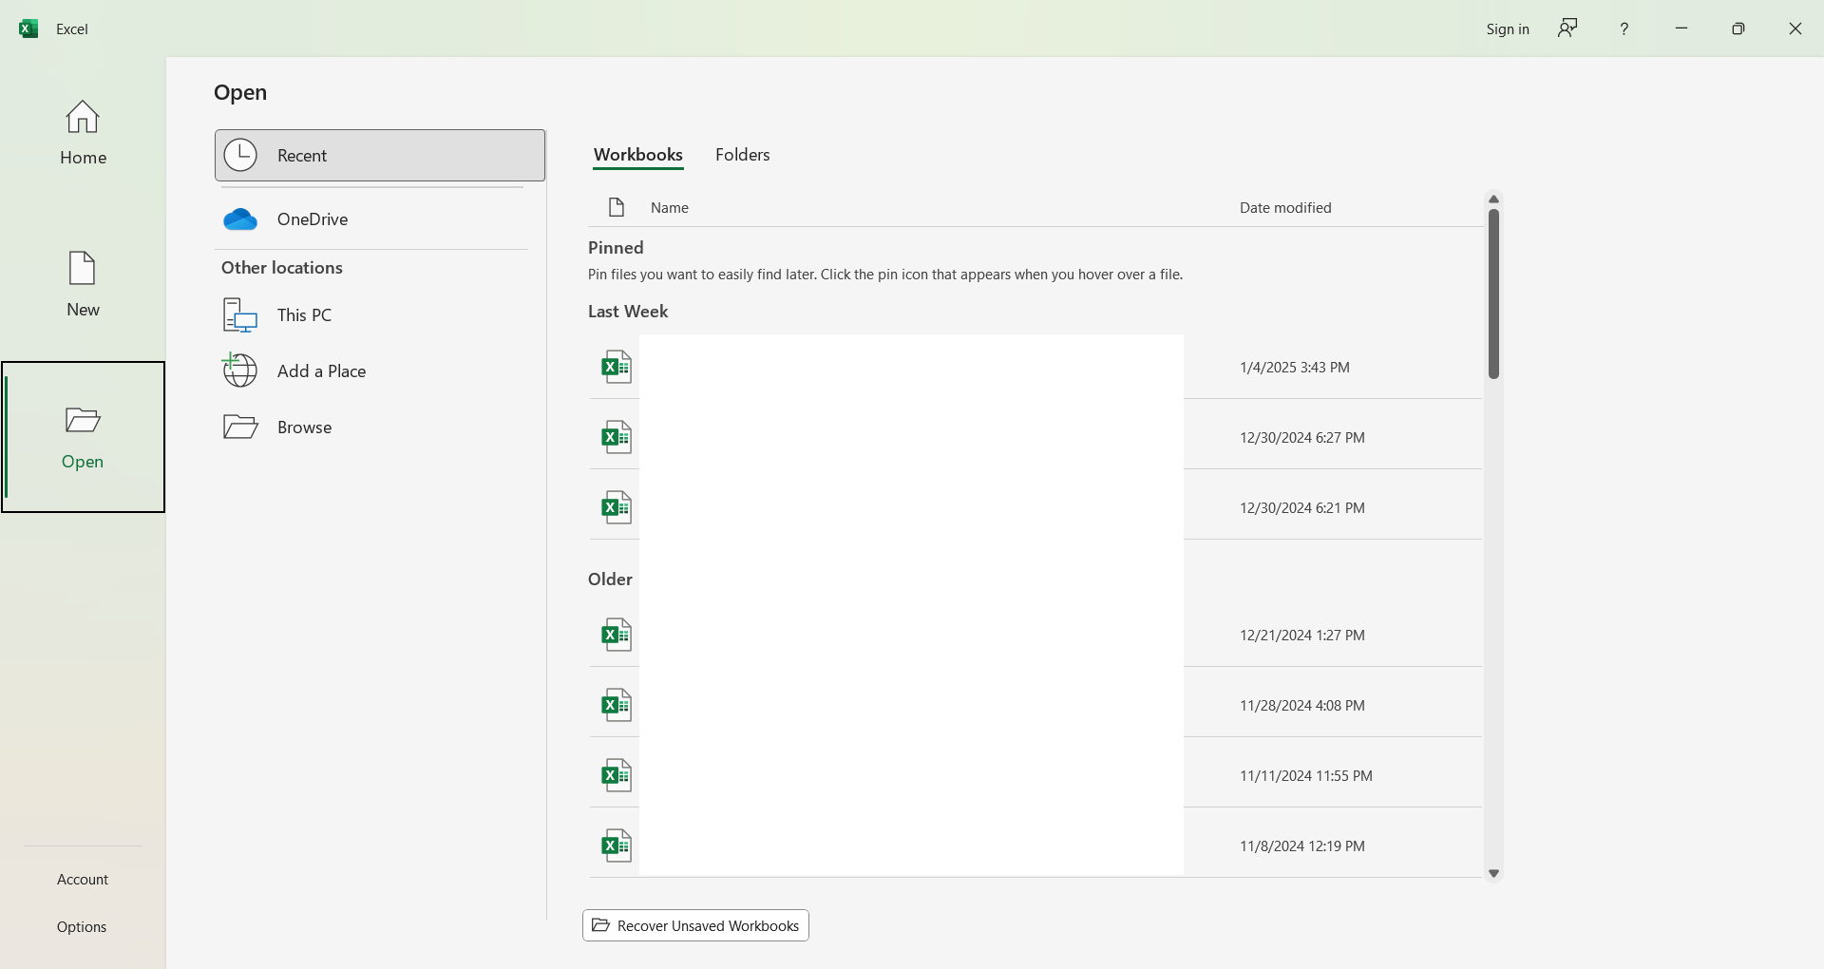Select the date 1/4/2025 3:43 PM
The image size is (1824, 969).
click(1295, 367)
